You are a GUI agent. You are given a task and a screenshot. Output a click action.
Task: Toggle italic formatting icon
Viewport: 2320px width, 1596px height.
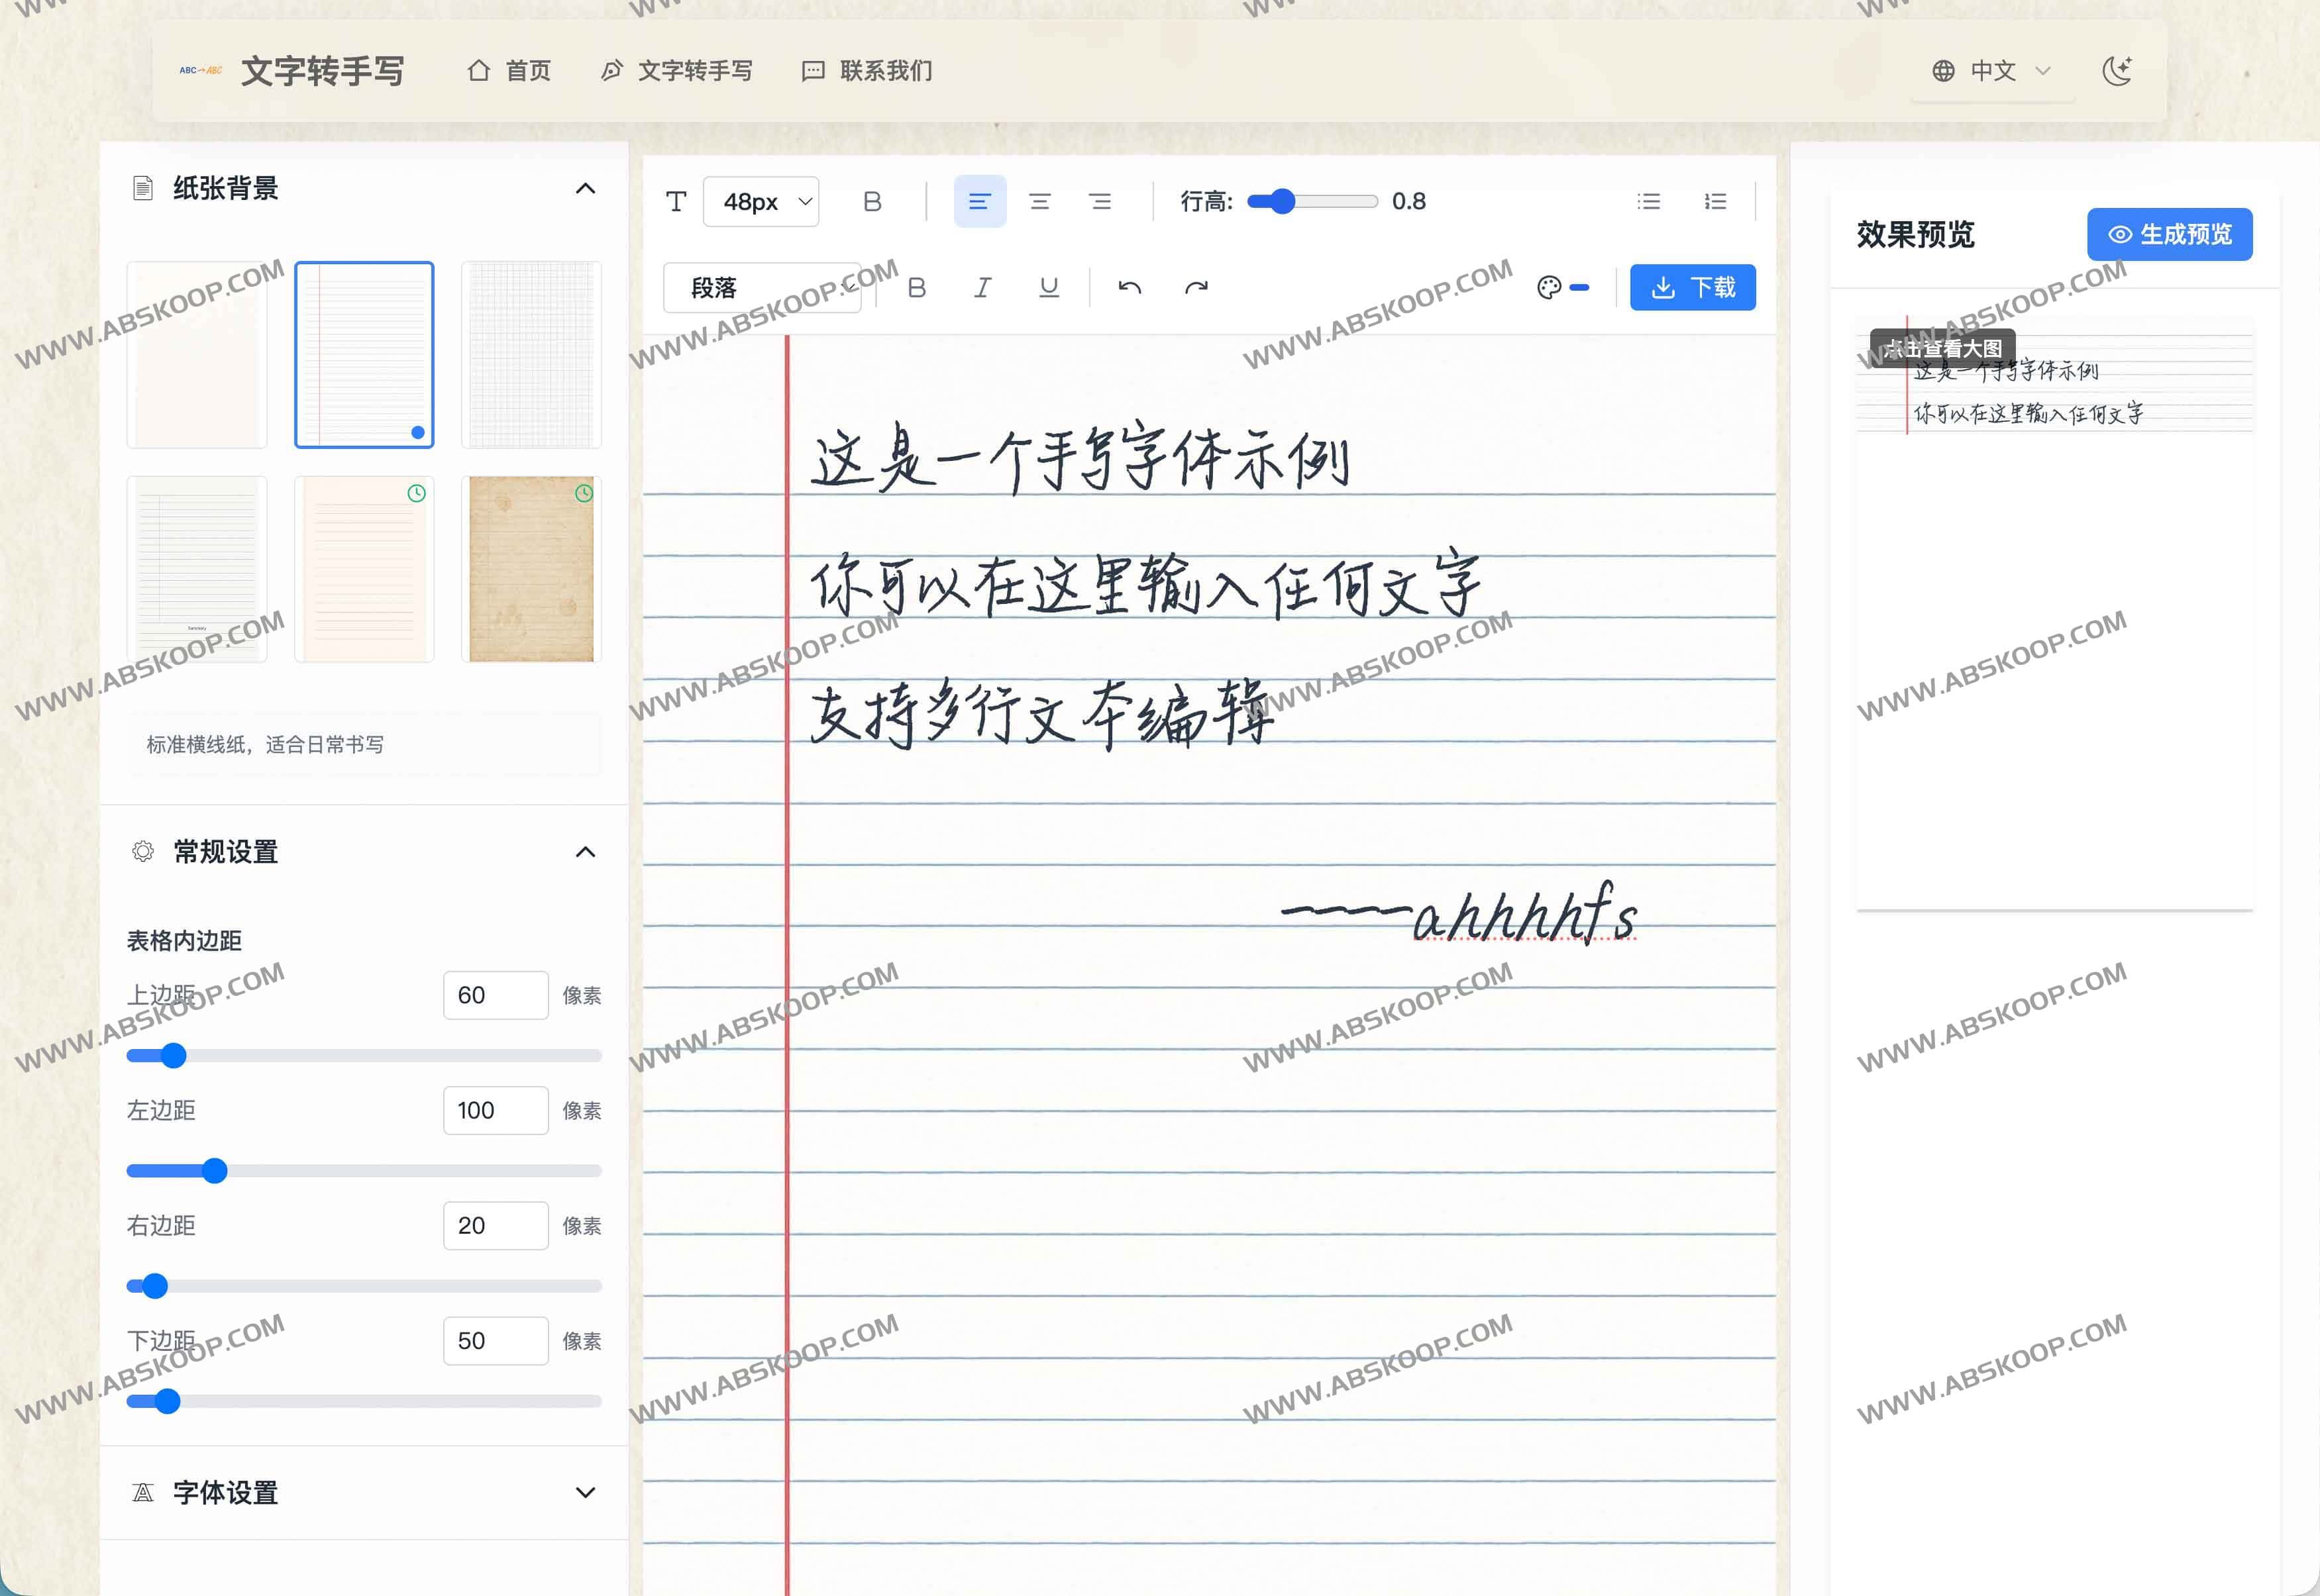(982, 288)
